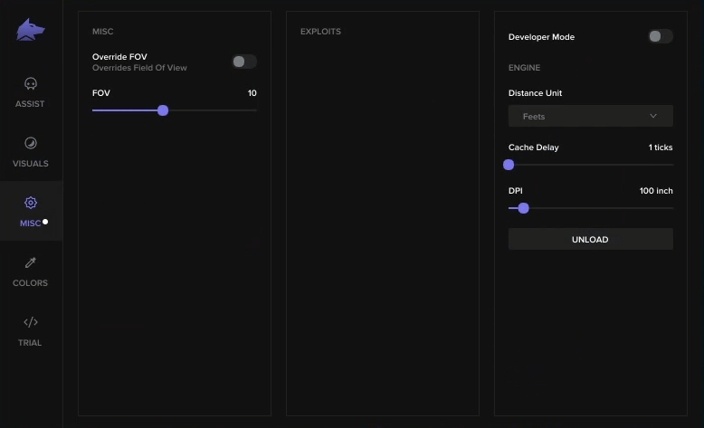Enable the Override FOV toggle
Viewport: 704px width, 428px height.
coord(243,62)
